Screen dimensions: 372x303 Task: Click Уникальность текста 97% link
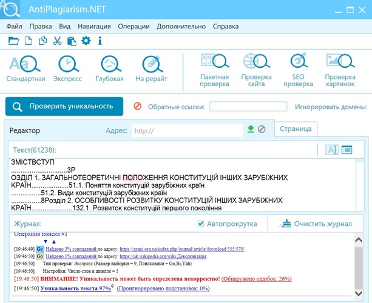(76, 288)
